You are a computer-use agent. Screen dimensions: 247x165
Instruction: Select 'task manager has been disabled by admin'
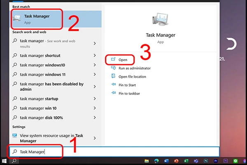click(55, 87)
